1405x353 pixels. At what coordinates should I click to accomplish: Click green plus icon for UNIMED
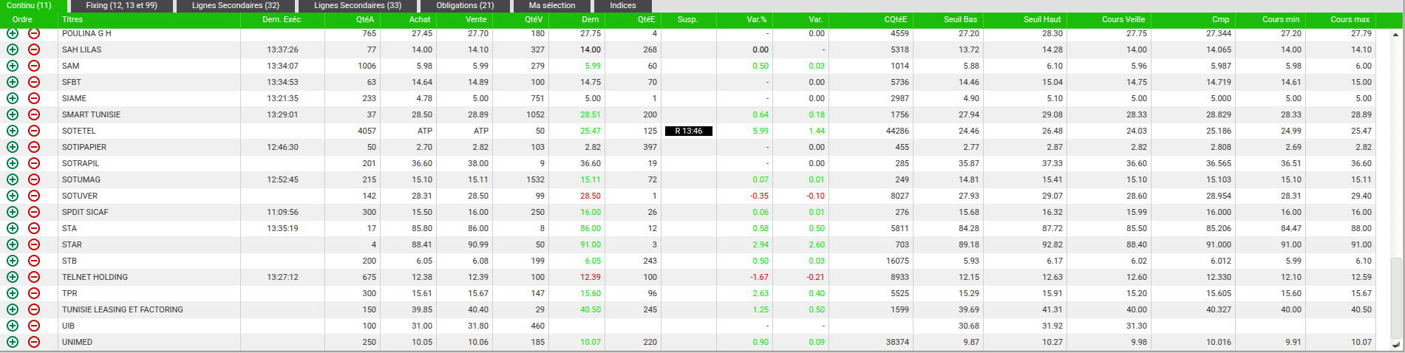[13, 342]
